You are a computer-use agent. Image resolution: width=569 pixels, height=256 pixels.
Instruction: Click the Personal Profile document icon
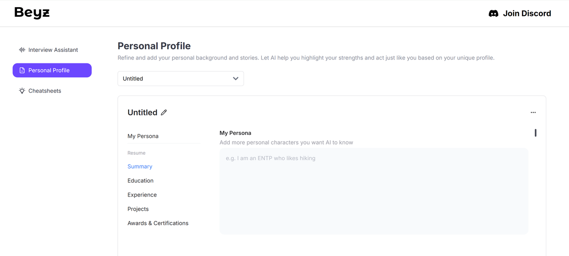[x=22, y=70]
